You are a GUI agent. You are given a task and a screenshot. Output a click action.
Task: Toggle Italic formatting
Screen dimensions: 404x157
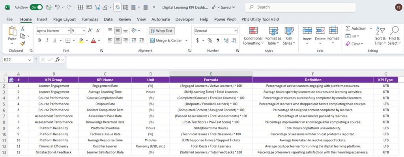click(47, 40)
